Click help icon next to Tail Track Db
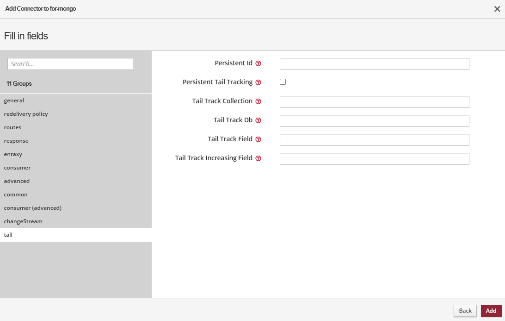Screen dimensions: 505x321 tap(259, 120)
